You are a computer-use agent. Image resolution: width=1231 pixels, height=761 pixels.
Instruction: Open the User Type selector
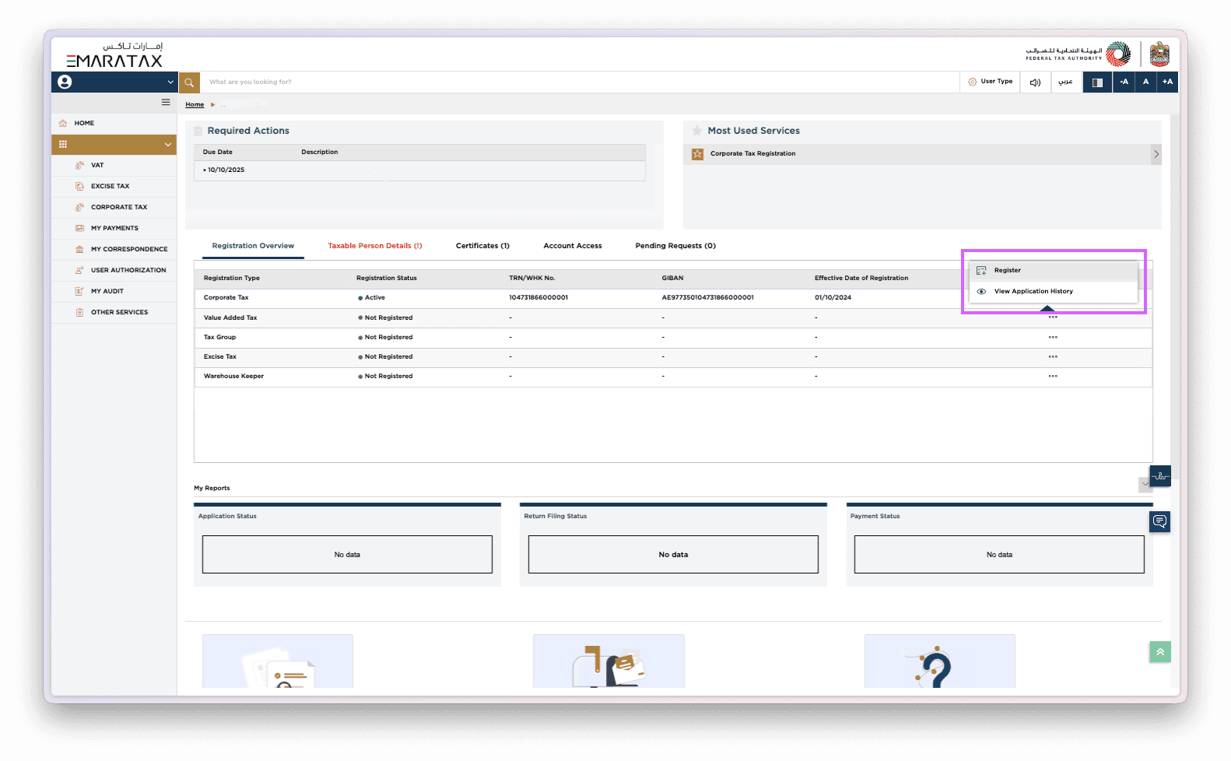point(991,82)
